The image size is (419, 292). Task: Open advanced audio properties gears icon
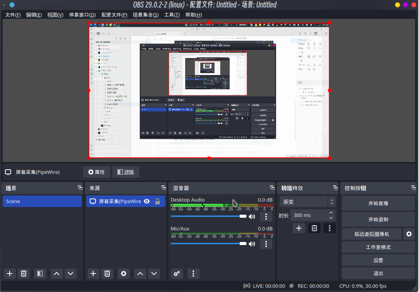click(177, 274)
